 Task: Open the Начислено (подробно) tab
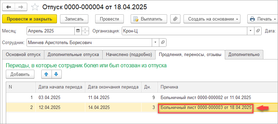pyautogui.click(x=129, y=55)
